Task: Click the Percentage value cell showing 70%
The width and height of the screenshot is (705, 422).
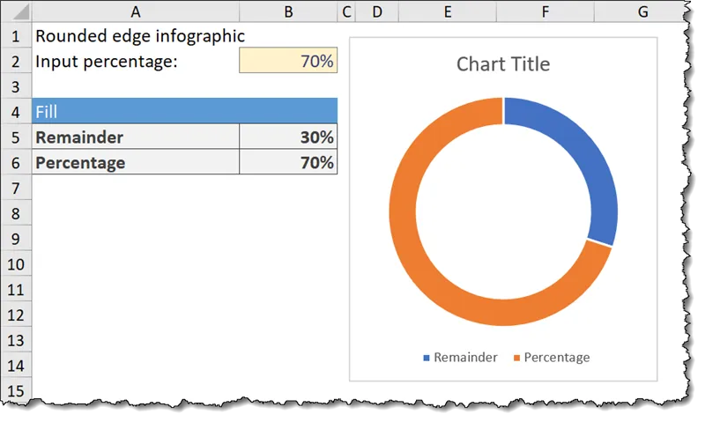Action: click(288, 162)
